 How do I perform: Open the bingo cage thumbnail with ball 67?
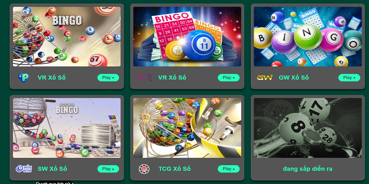point(67,37)
